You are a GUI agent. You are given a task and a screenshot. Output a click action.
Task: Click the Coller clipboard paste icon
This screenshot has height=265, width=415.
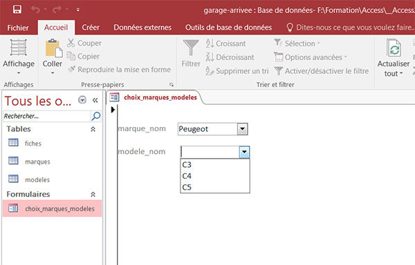tap(54, 48)
